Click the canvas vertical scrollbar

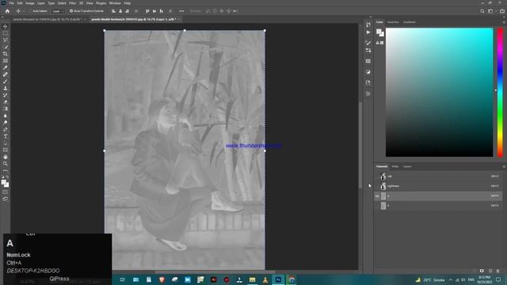pos(360,144)
